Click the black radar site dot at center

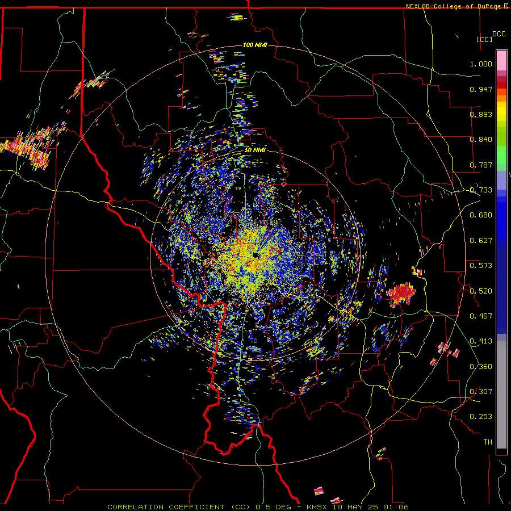[x=256, y=255]
